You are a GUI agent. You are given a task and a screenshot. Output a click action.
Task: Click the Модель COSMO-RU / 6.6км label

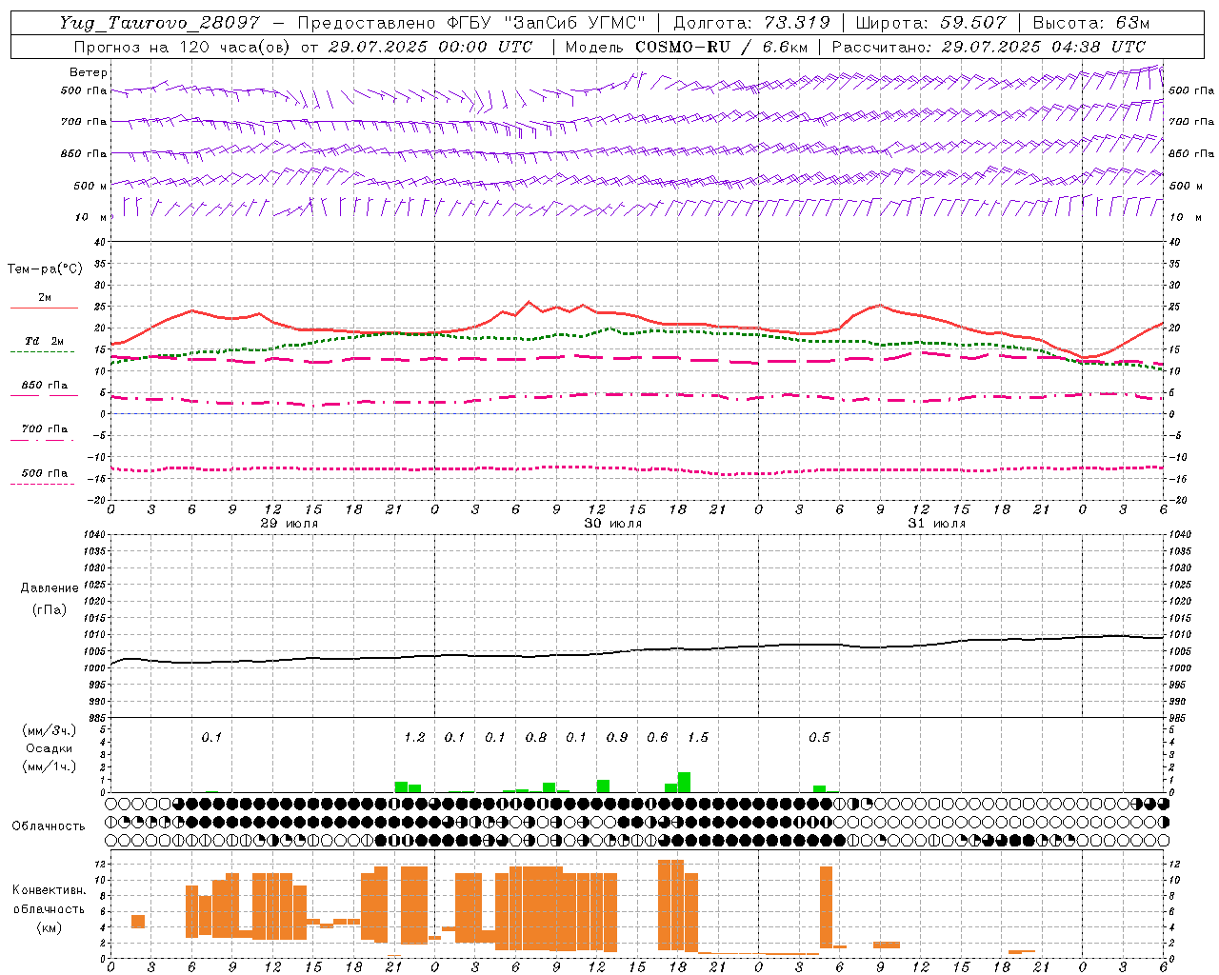(x=687, y=47)
